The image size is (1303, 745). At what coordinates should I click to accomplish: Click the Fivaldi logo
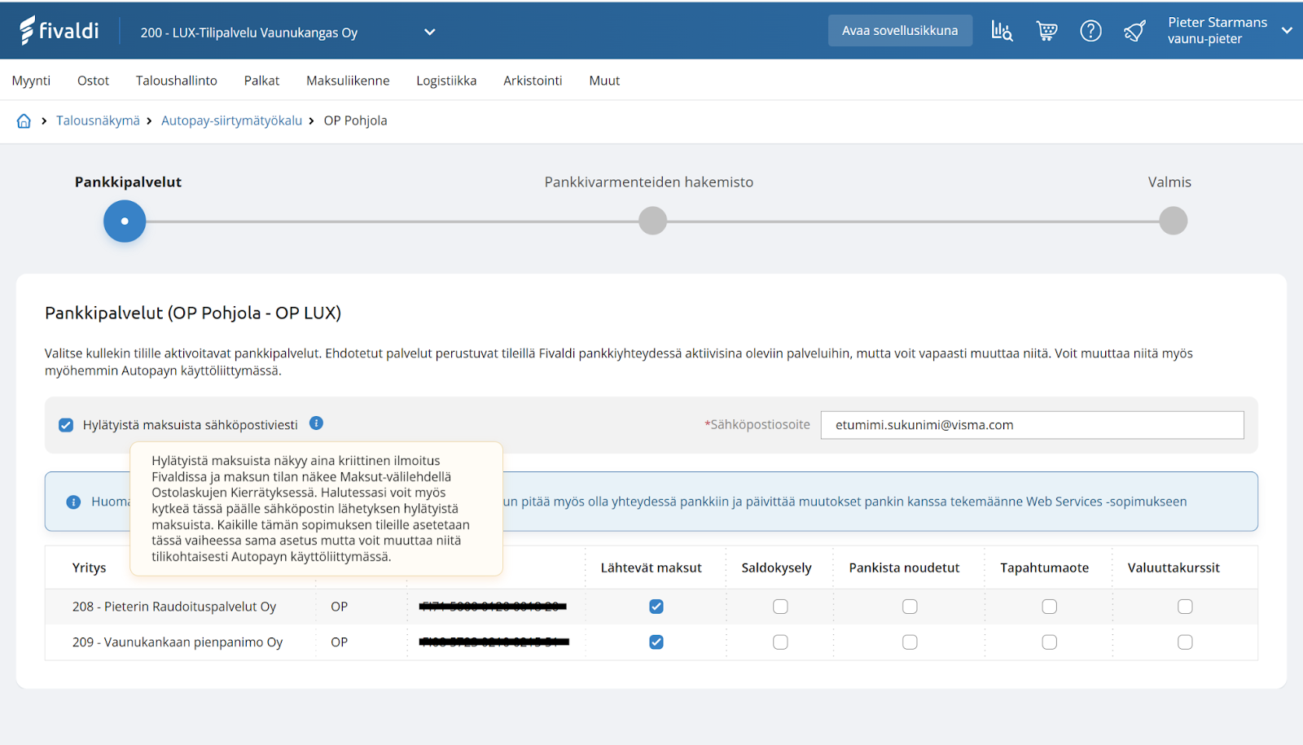coord(59,31)
